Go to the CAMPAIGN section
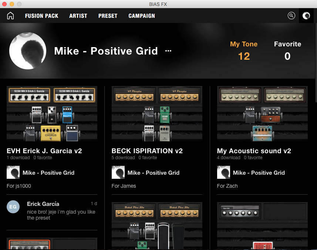 (x=142, y=16)
